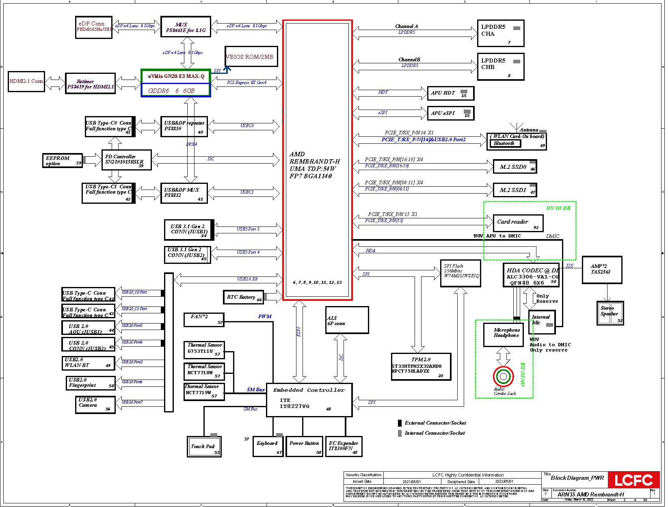Image resolution: width=668 pixels, height=507 pixels.
Task: Click the black External Connector legend square
Action: click(x=400, y=423)
